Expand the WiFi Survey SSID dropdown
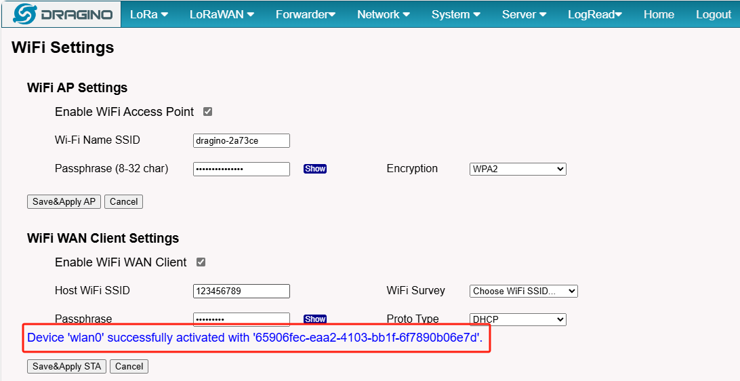 523,292
